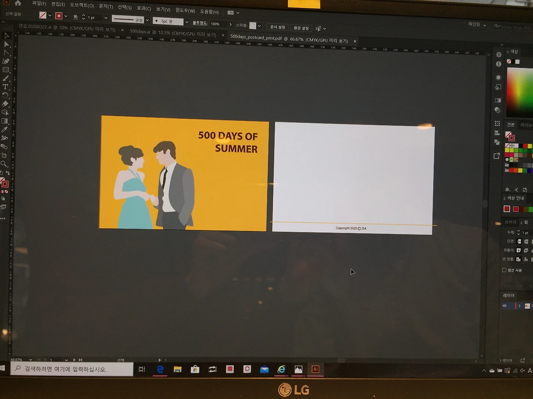
Task: Switch to the 견본 swatches panel tab
Action: click(x=511, y=125)
